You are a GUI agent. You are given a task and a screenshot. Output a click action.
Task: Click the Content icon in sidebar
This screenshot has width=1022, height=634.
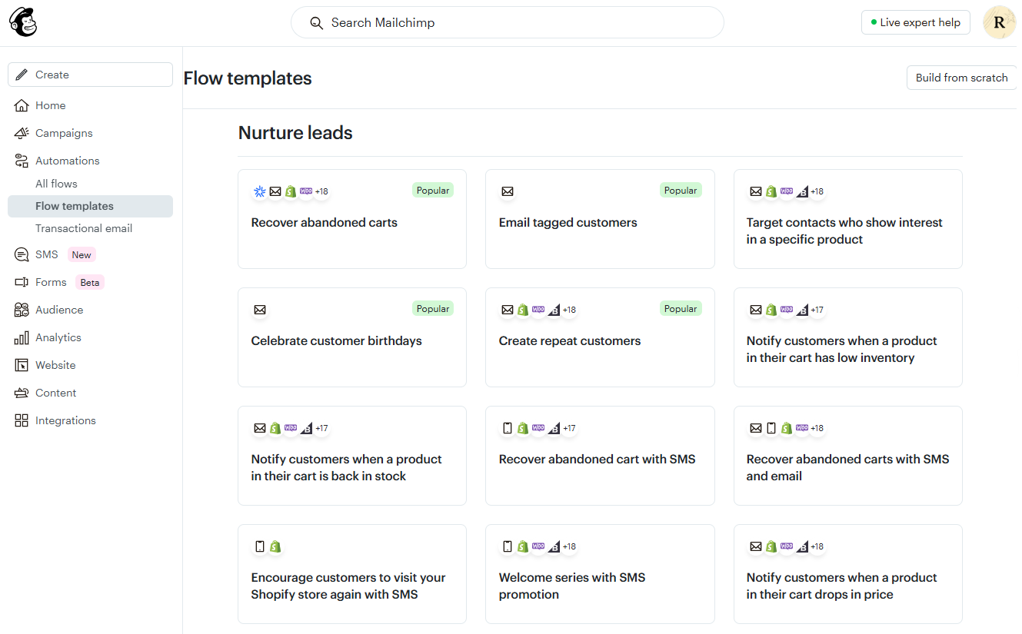tap(22, 393)
